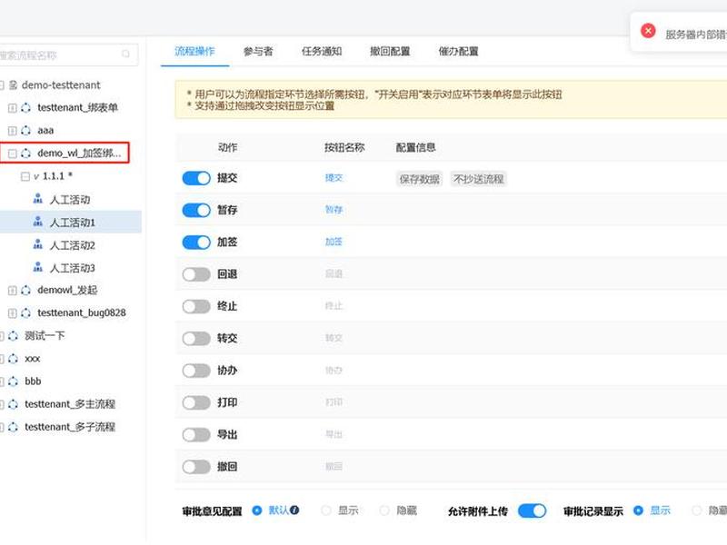Click the process icon beside testtenant_多主流程
This screenshot has height=545, width=727.
click(x=13, y=404)
